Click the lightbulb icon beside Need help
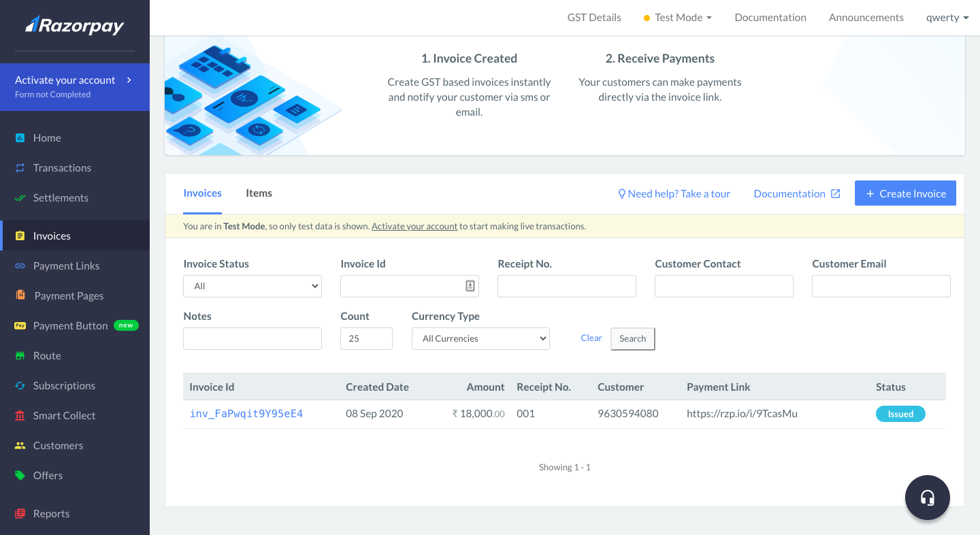This screenshot has height=535, width=980. (x=621, y=194)
